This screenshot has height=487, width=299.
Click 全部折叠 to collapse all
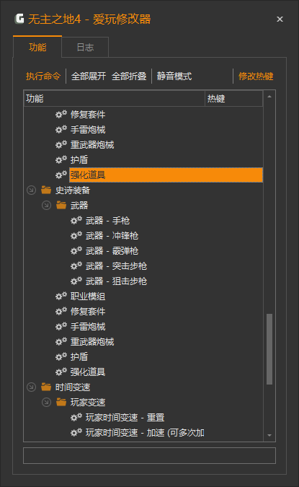pyautogui.click(x=129, y=76)
